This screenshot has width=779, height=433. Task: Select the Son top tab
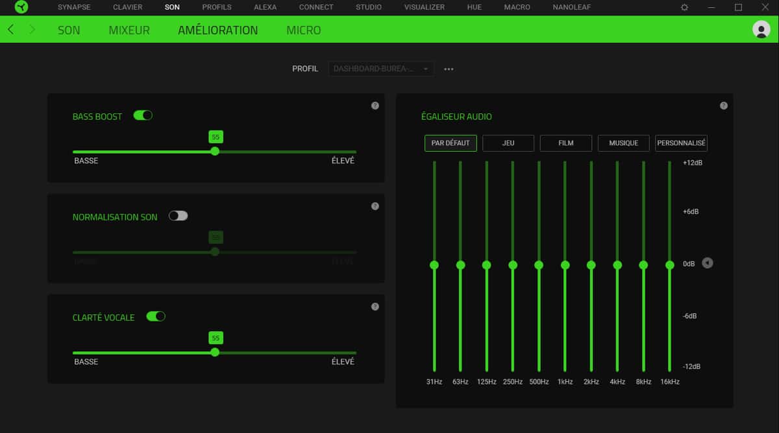pyautogui.click(x=172, y=7)
